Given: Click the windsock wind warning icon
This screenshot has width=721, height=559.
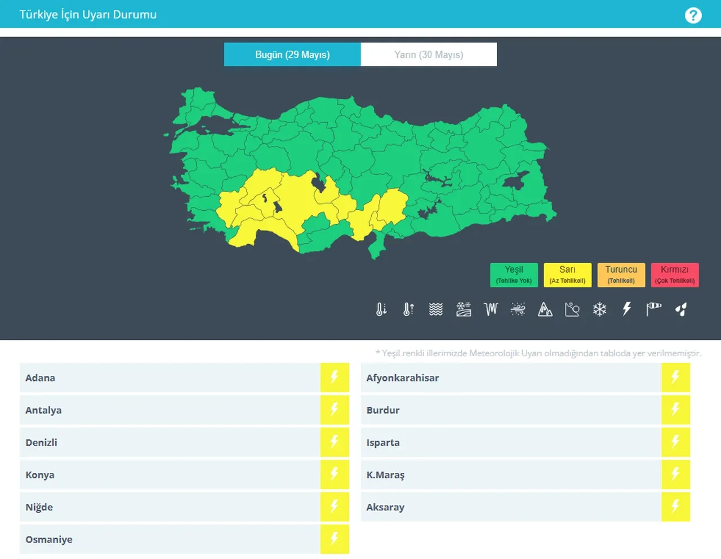Looking at the screenshot, I should pyautogui.click(x=653, y=309).
